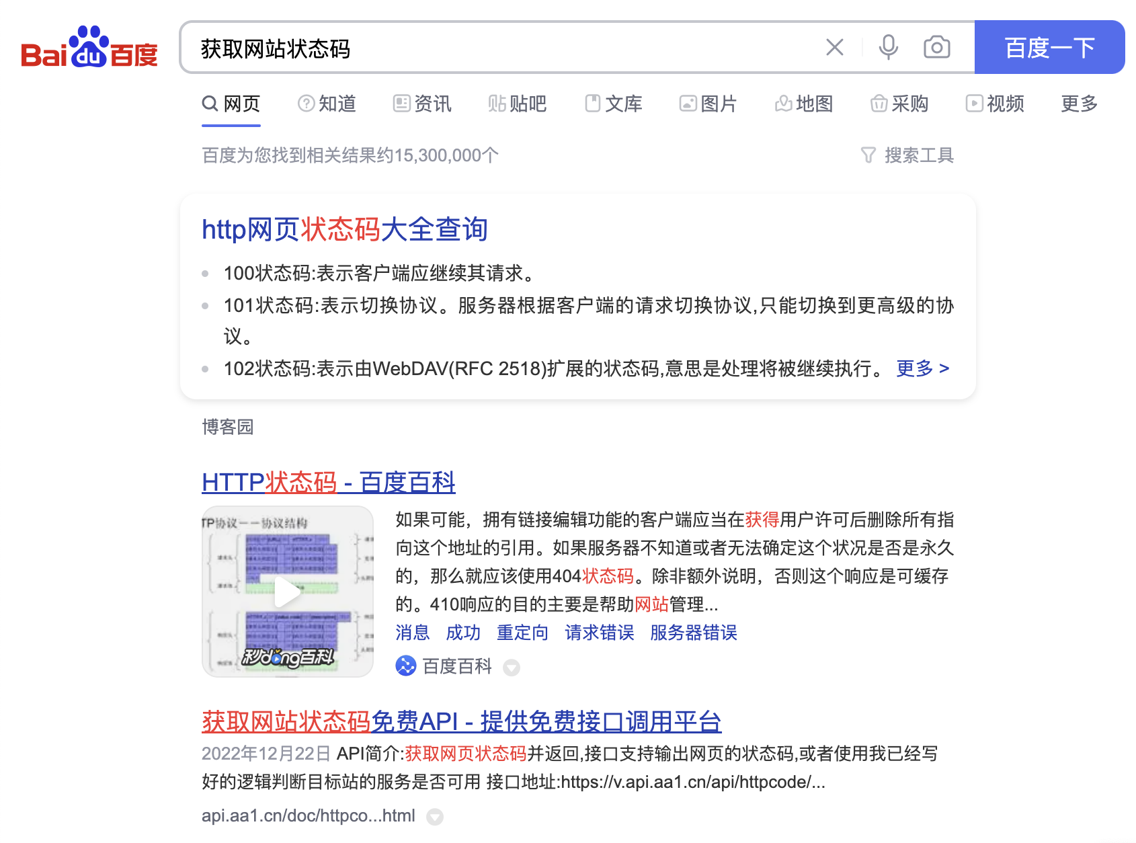This screenshot has height=843, width=1136.
Task: Expand the api.aa1.cn source chevron
Action: 435,816
